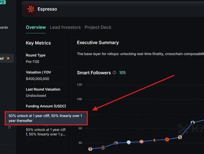Click the Funding Amount (USDC) label
Image resolution: width=204 pixels, height=154 pixels.
click(x=46, y=106)
